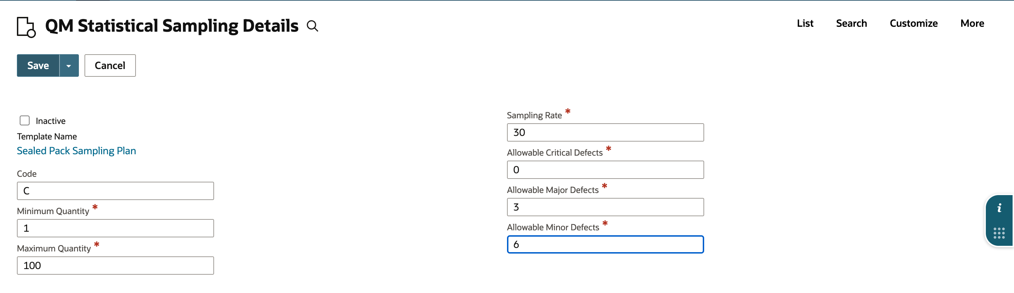Open the grid dots icon on the side tab
1014x293 pixels.
click(x=999, y=233)
